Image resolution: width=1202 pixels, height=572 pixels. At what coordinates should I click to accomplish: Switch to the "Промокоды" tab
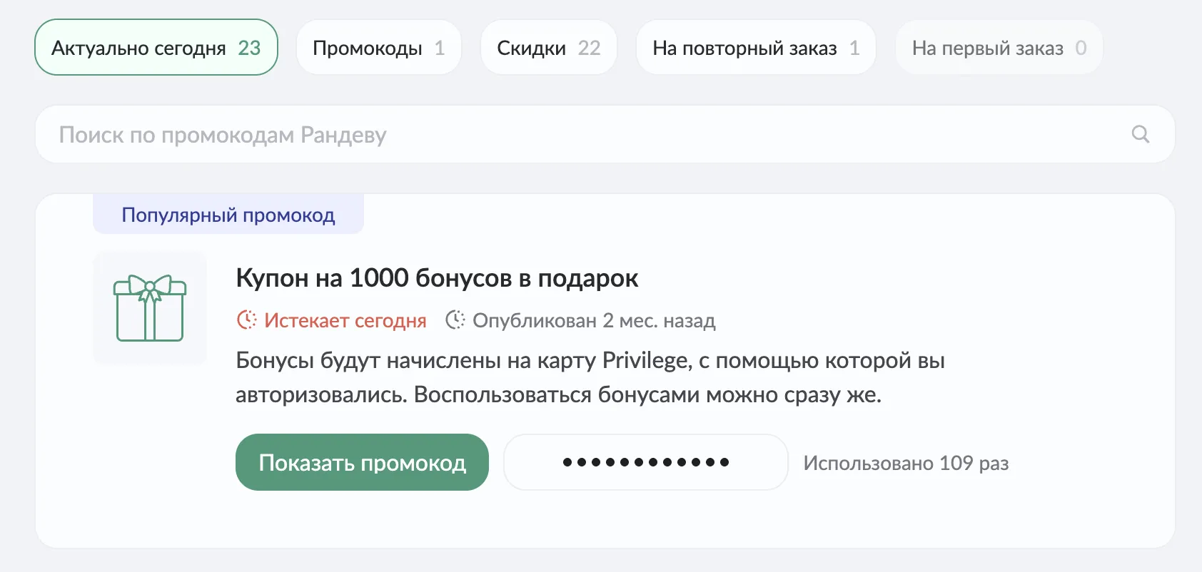tap(379, 48)
